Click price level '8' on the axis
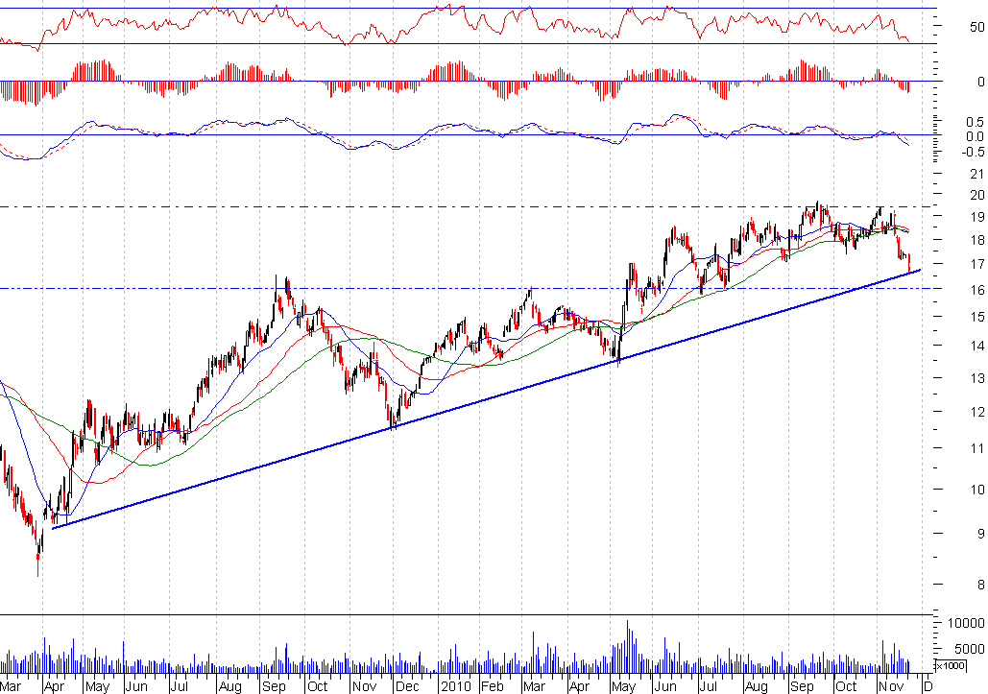 980,585
